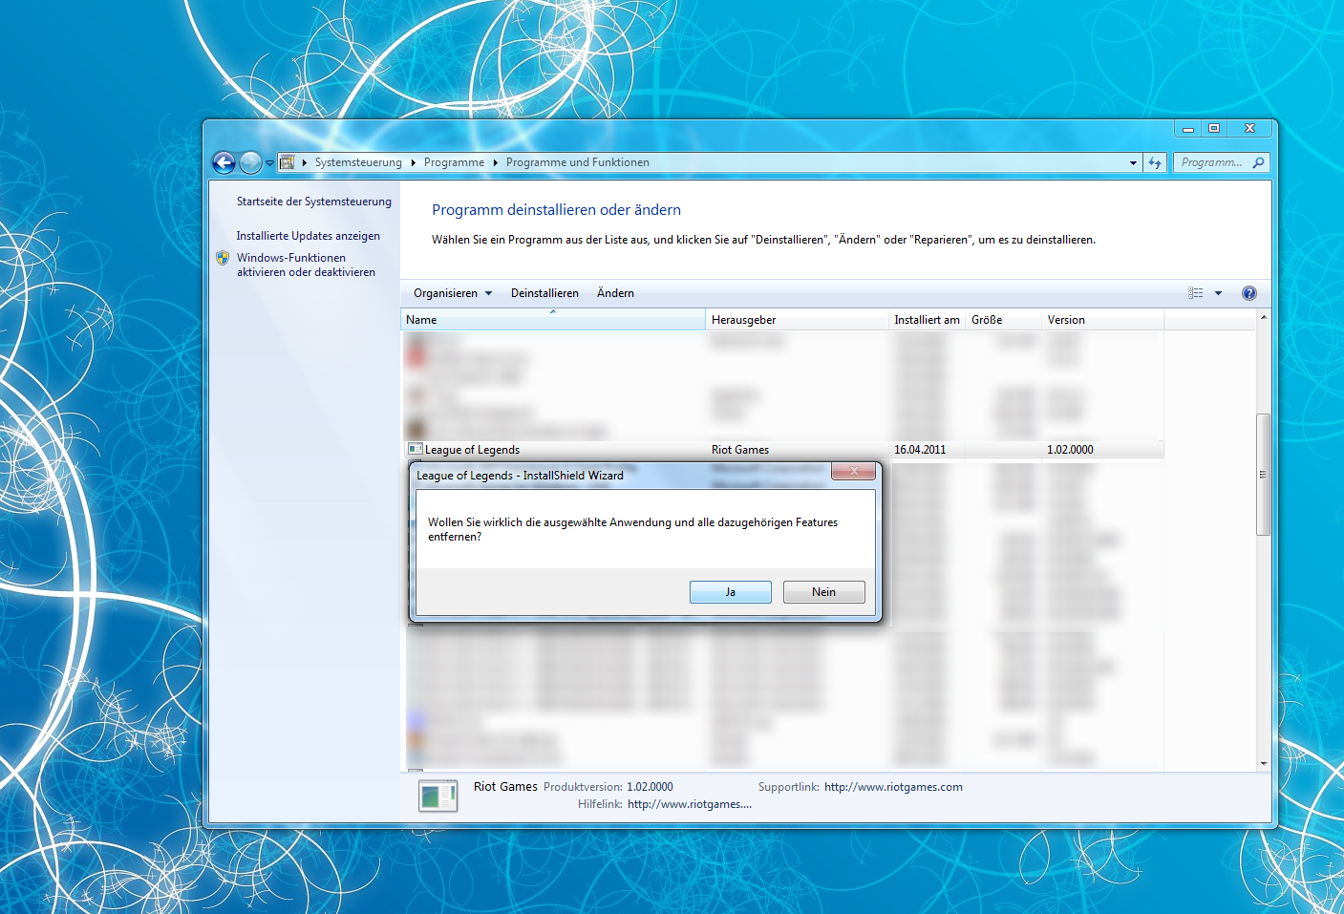Go to Startseite der Systemsteuerung

click(x=313, y=202)
